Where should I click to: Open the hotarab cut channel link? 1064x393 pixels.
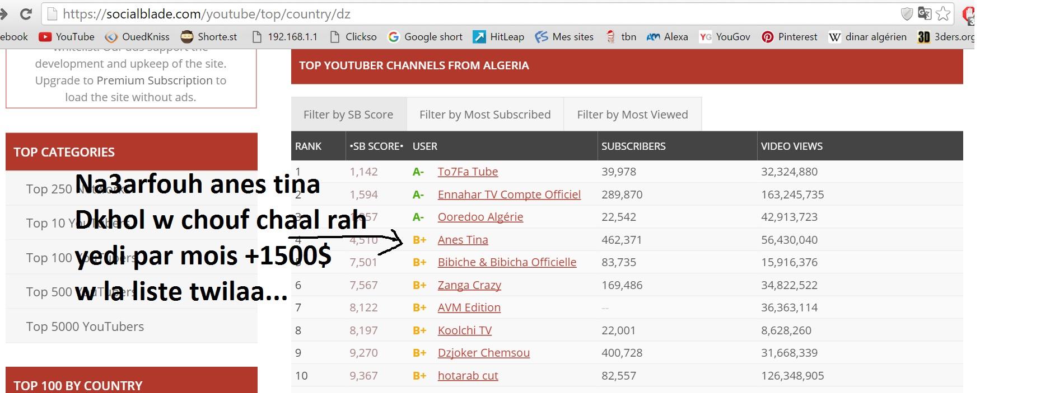(x=468, y=376)
